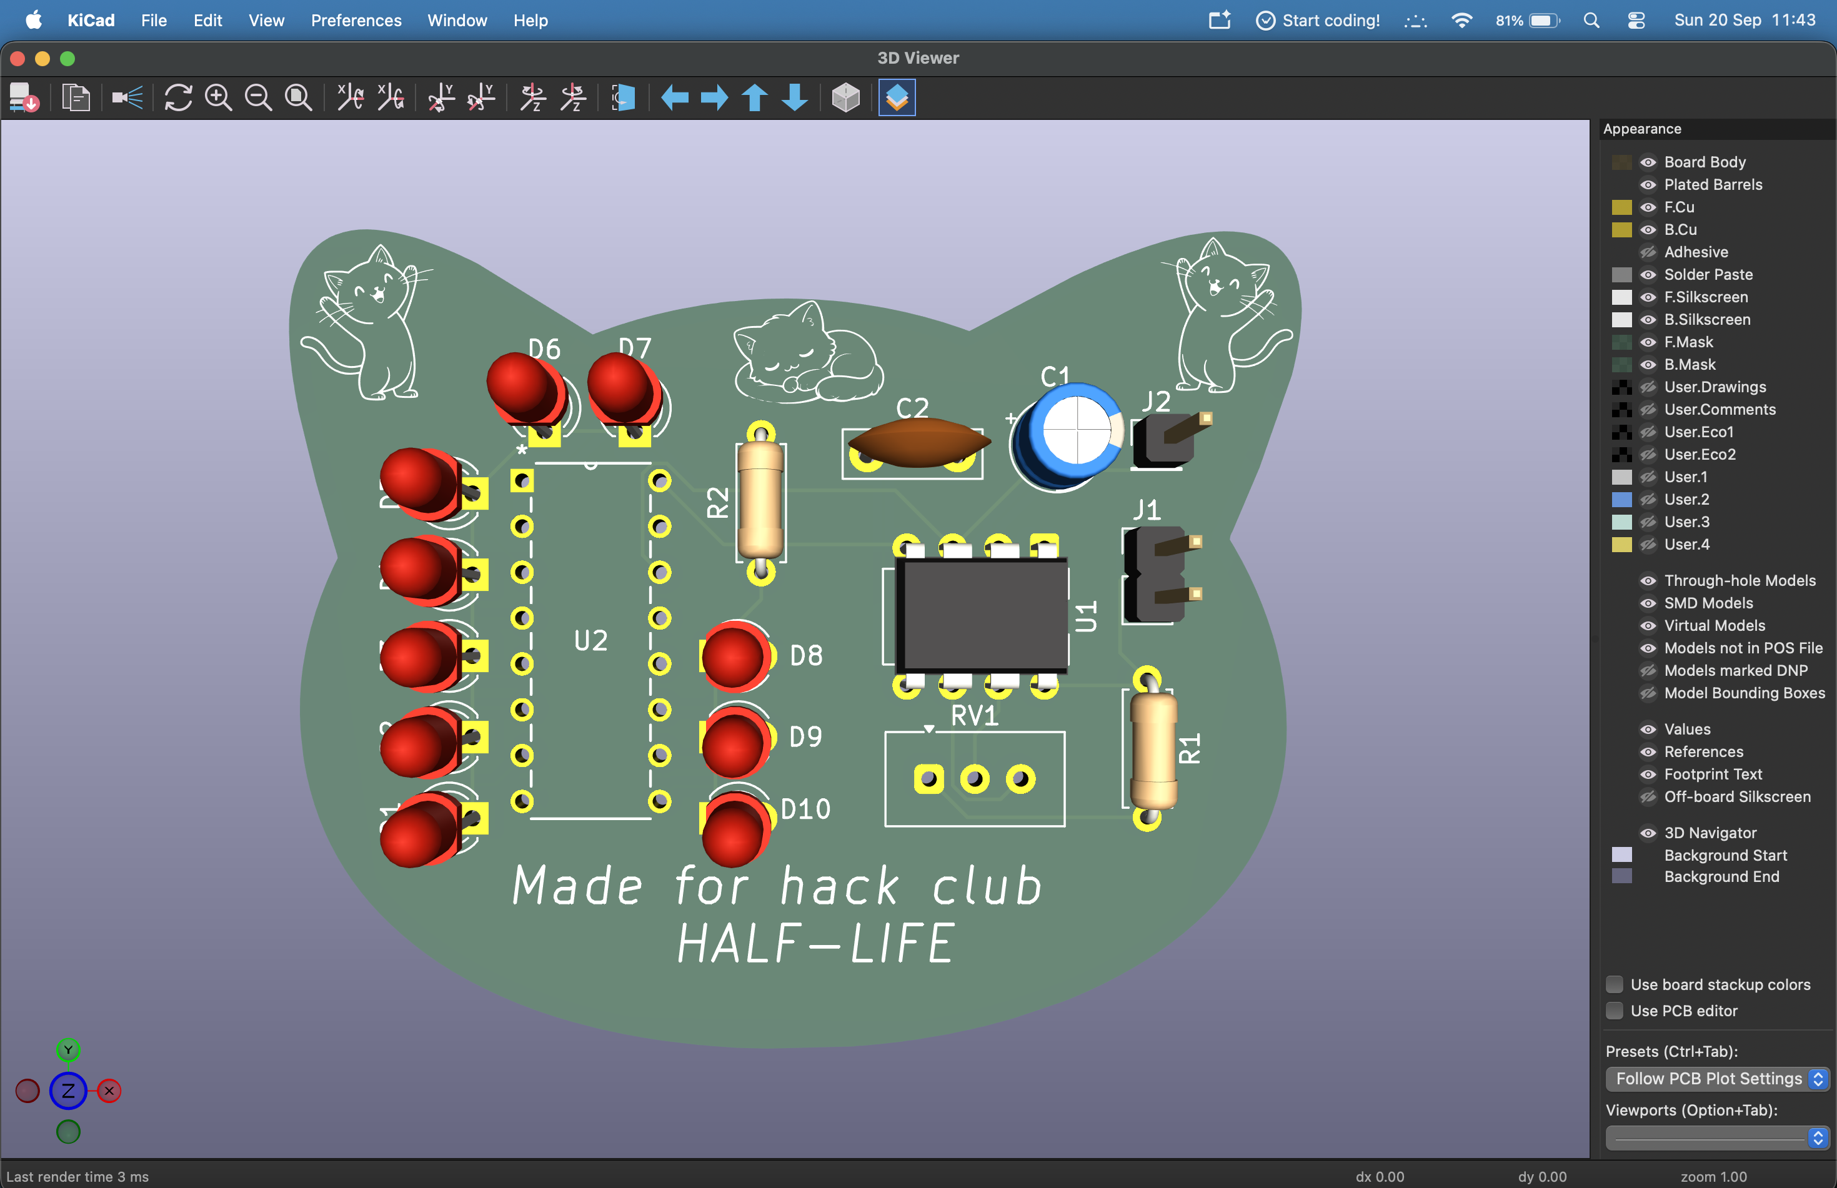The width and height of the screenshot is (1837, 1188).
Task: Pan board left arrow icon
Action: point(675,98)
